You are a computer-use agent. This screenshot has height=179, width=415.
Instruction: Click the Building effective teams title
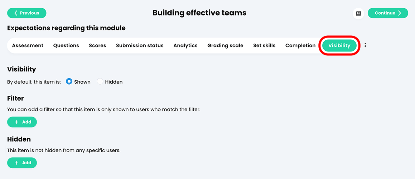[x=199, y=13]
